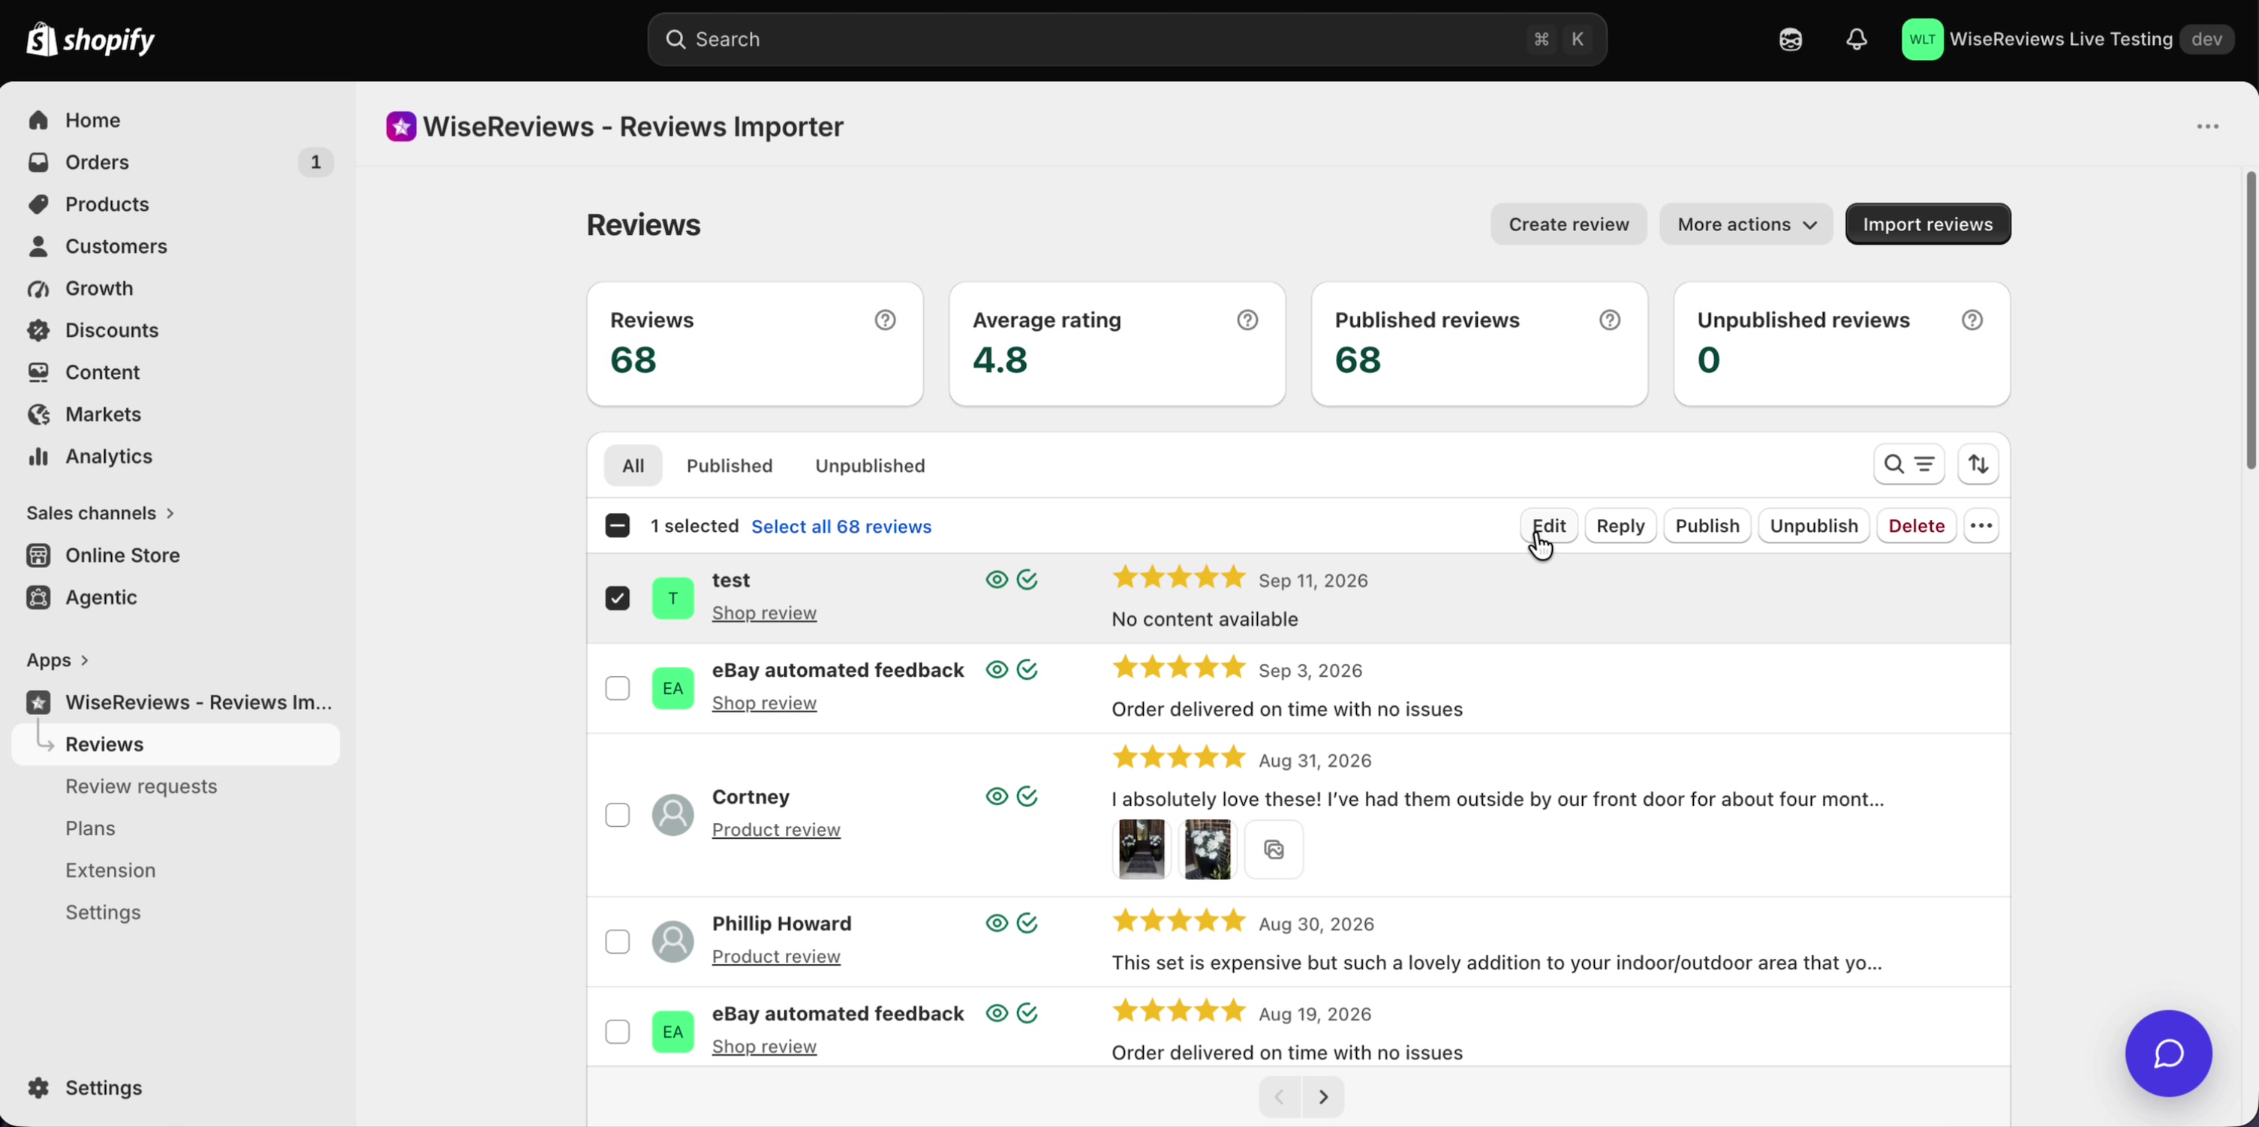Uncheck the test review checkbox
2259x1127 pixels.
click(618, 598)
